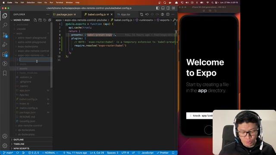Click UTF-8 encoding in status bar
Image resolution: width=276 pixels, height=155 pixels.
125,153
